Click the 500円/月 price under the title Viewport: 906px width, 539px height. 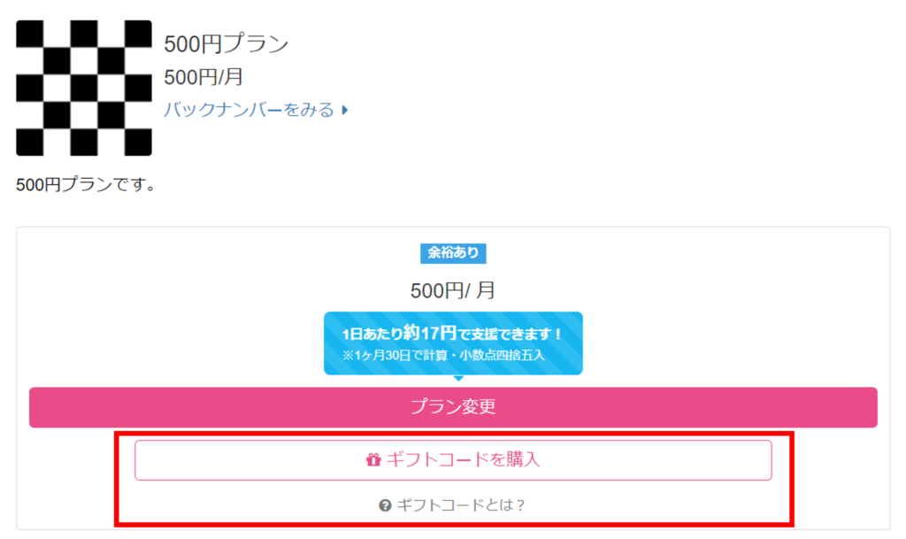203,77
